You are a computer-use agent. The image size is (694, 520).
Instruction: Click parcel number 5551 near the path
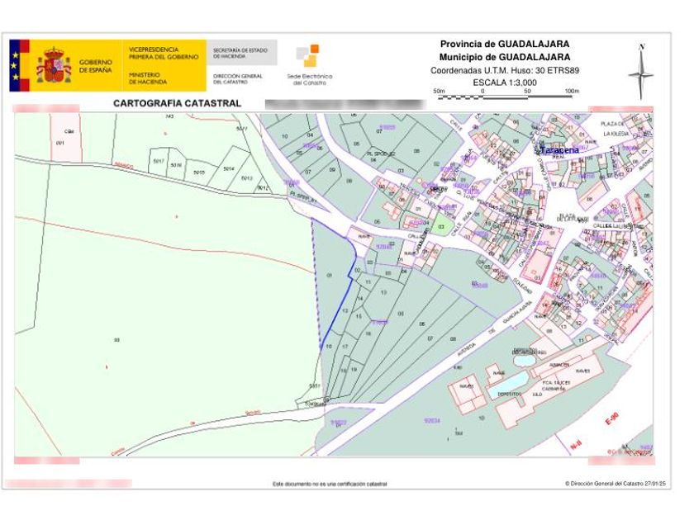[x=314, y=386]
